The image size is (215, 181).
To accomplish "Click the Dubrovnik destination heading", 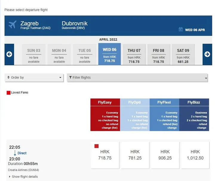I will pos(75,23).
